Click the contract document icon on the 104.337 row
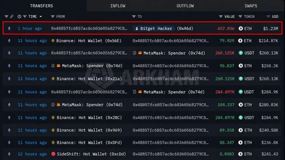This screenshot has height=160, width=285. click(x=53, y=105)
